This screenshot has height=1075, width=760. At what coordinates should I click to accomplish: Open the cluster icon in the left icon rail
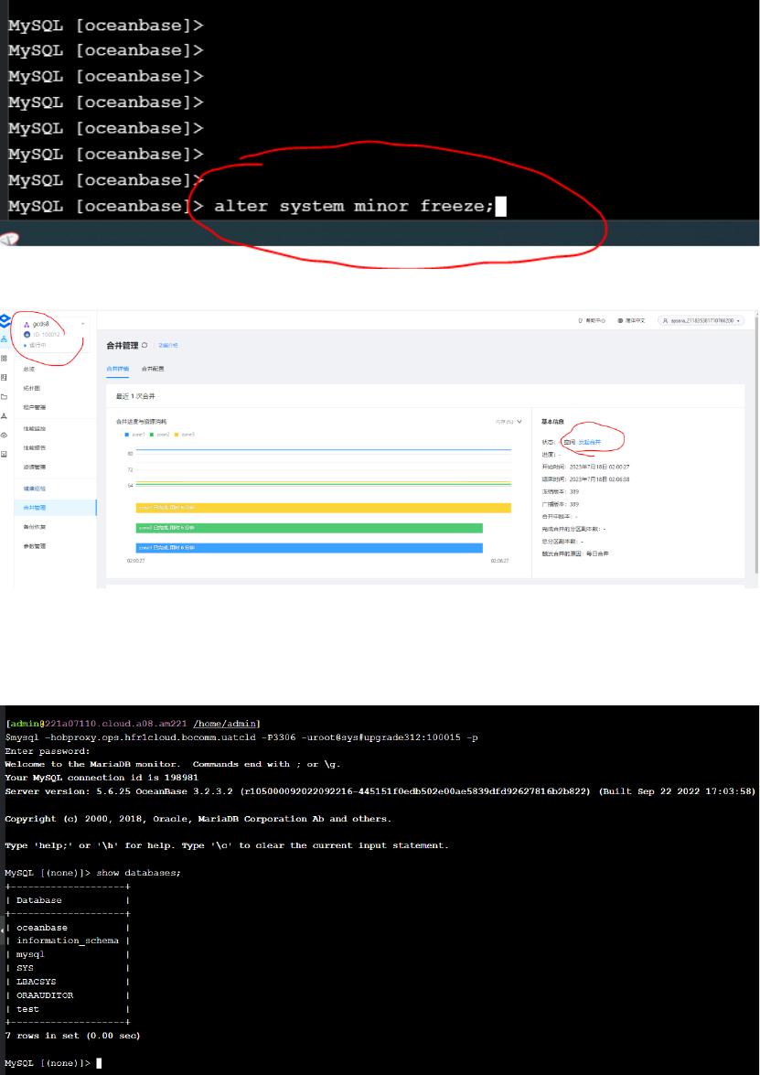[4, 339]
